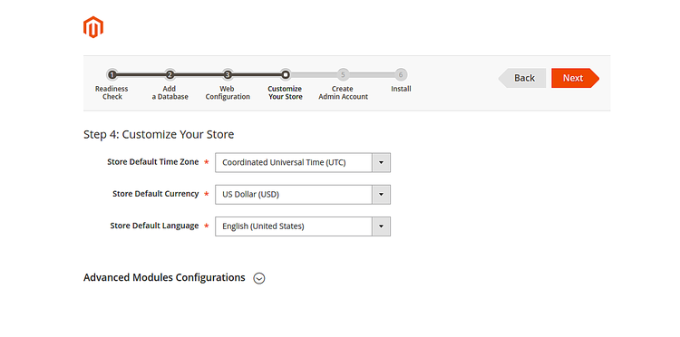
Task: Click the step 6 circle for Install
Action: pyautogui.click(x=401, y=75)
